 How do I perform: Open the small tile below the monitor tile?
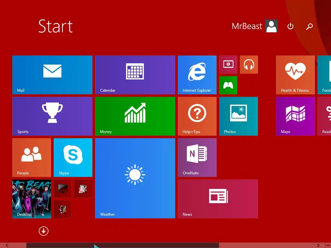63,209
